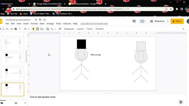Open the zoom level dropdown arrow
189x106 pixels.
point(29,29)
